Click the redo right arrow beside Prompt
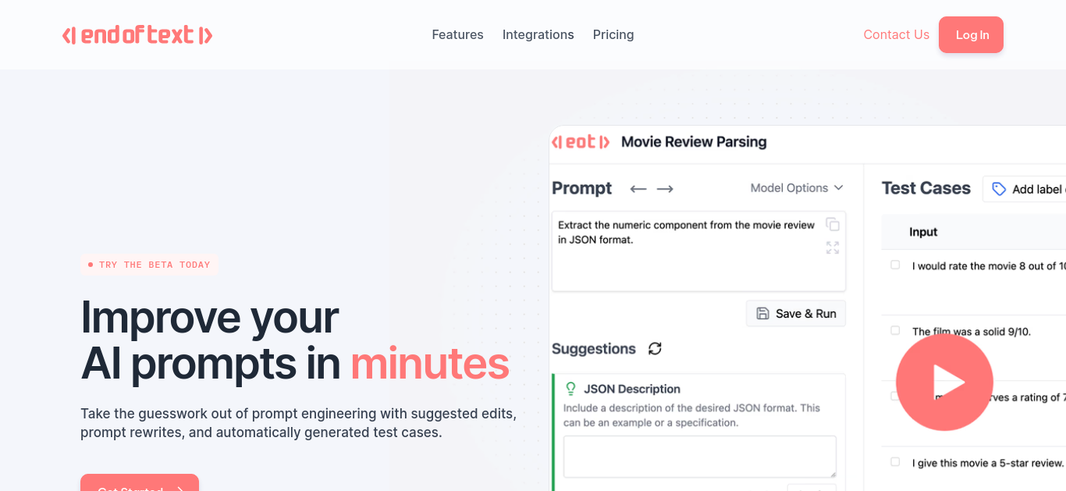This screenshot has width=1066, height=491. [x=665, y=189]
